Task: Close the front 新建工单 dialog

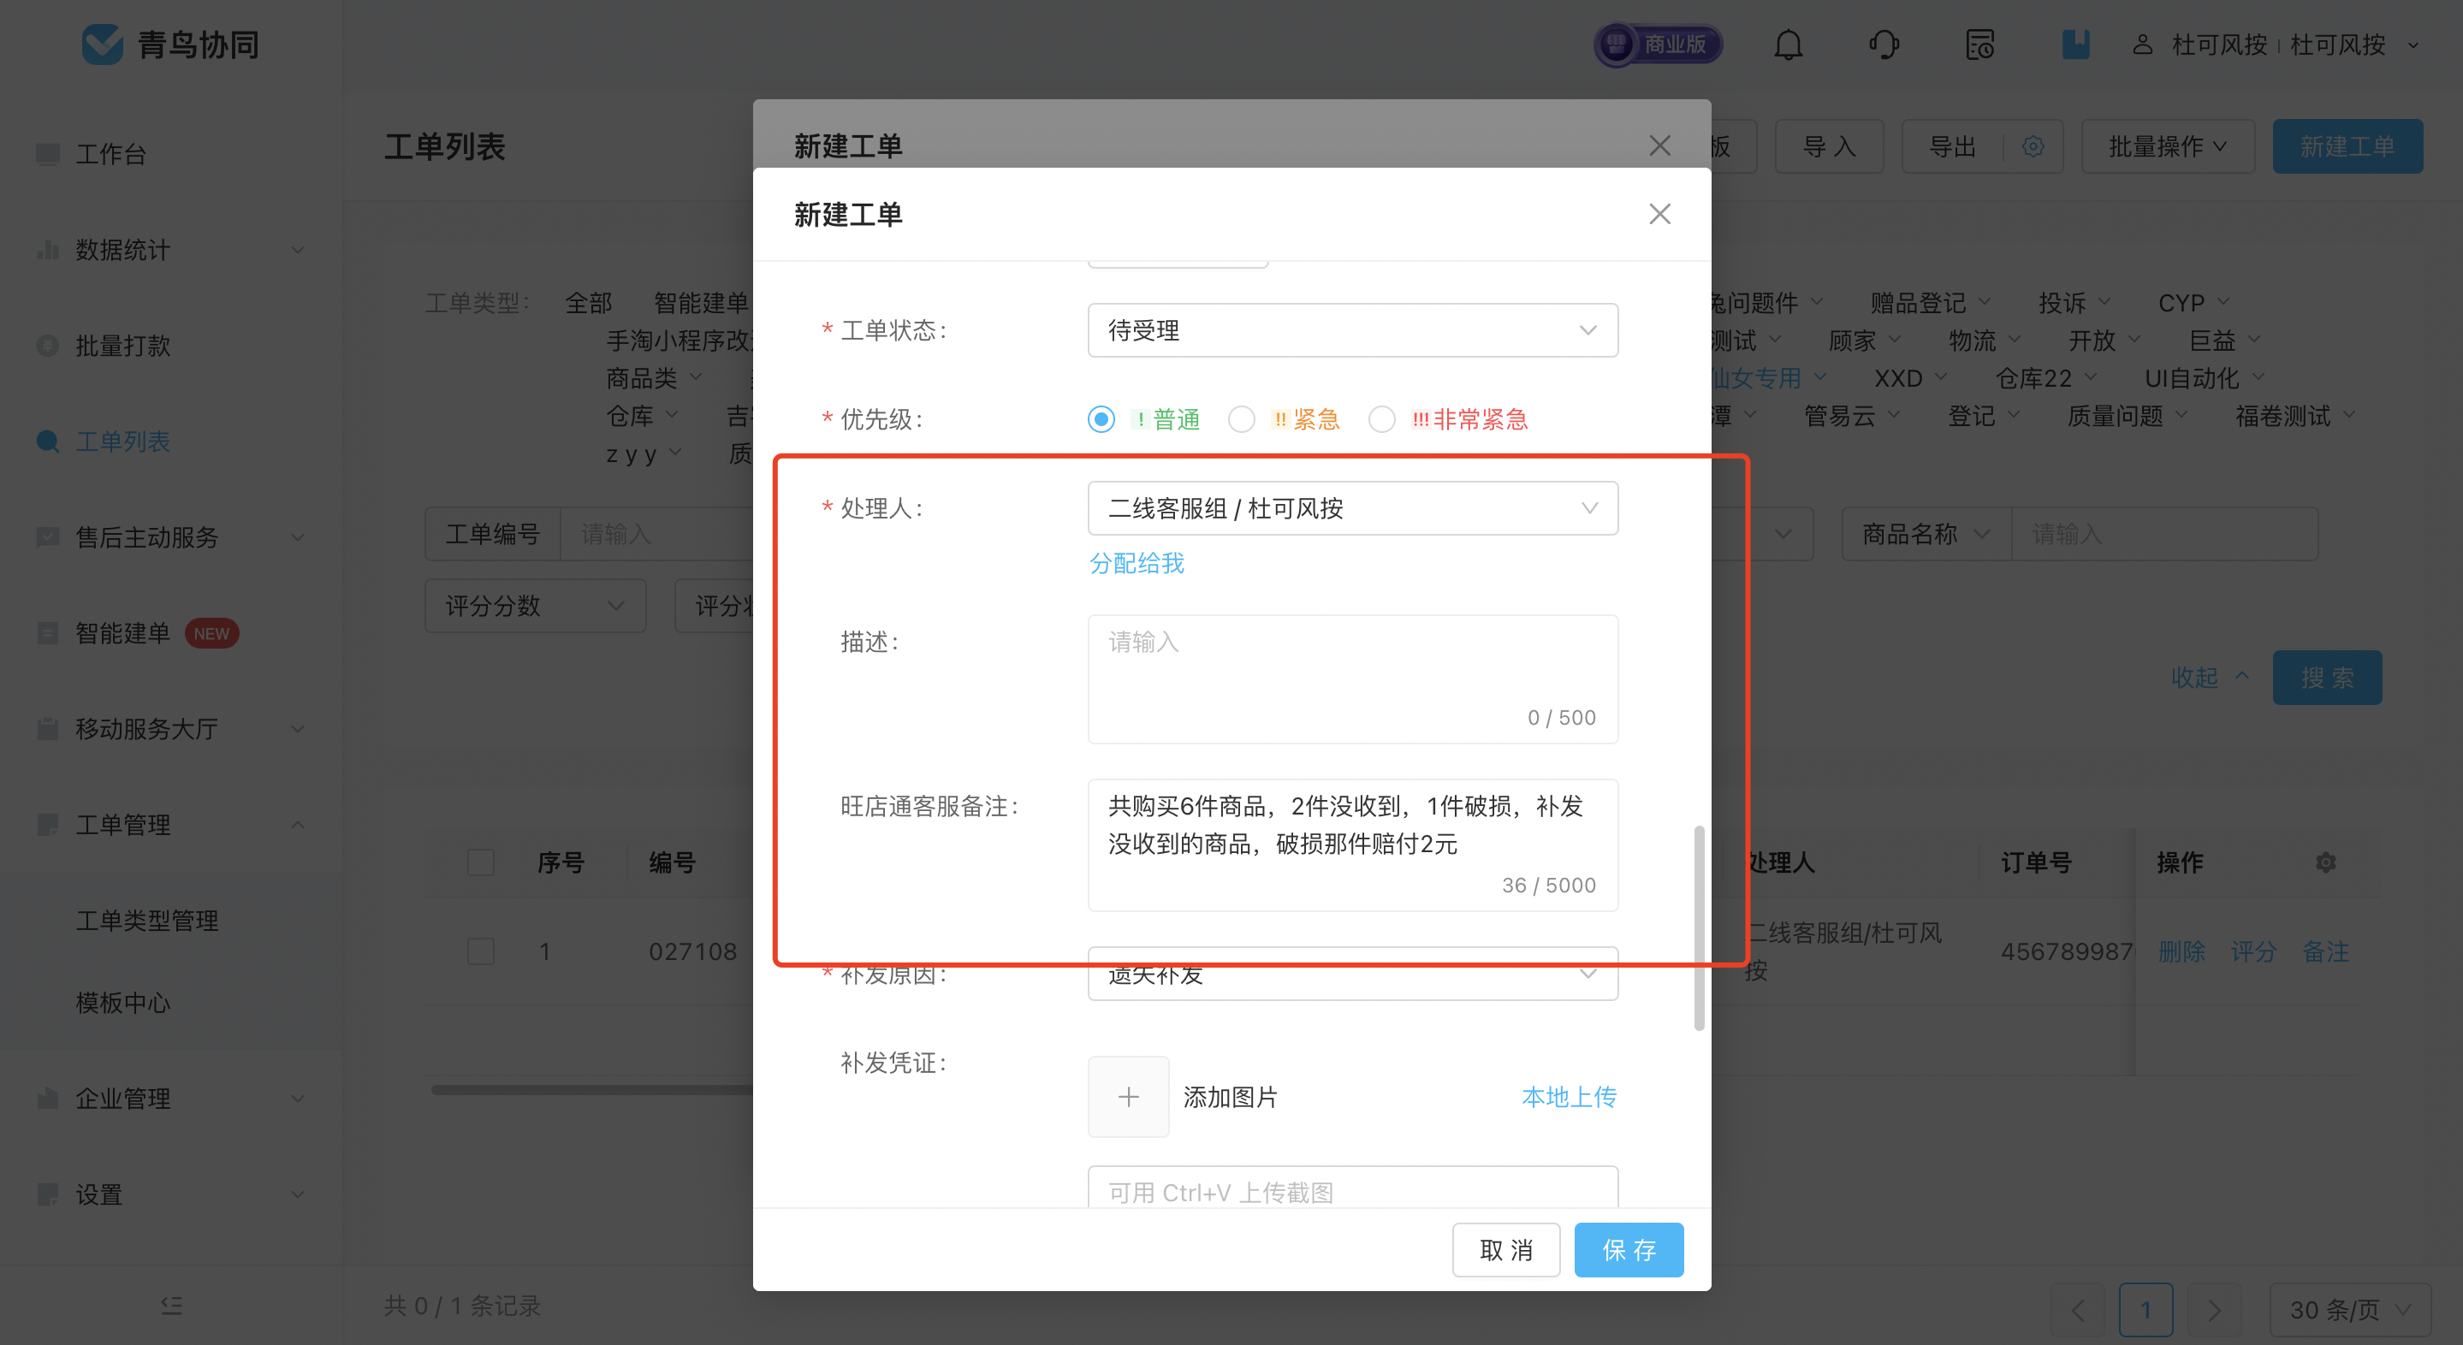Action: pos(1660,214)
